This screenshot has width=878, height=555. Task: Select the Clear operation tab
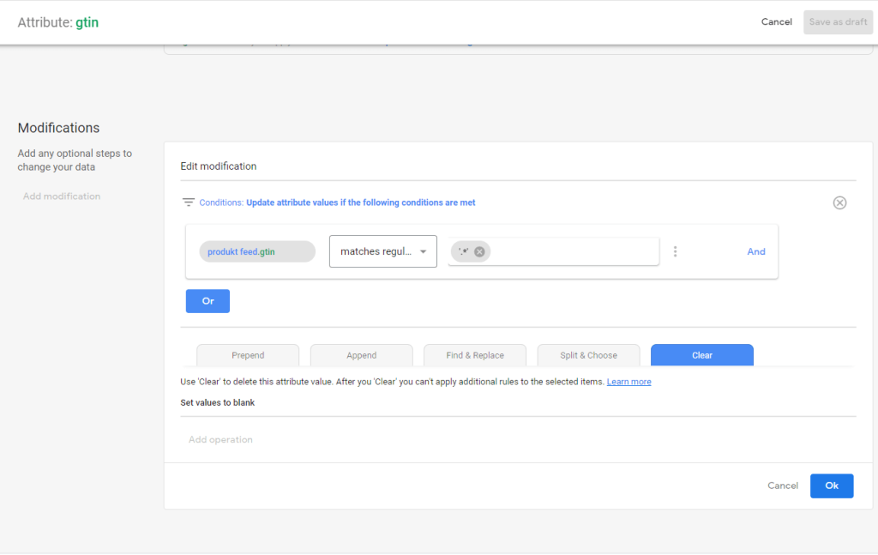[x=701, y=355]
